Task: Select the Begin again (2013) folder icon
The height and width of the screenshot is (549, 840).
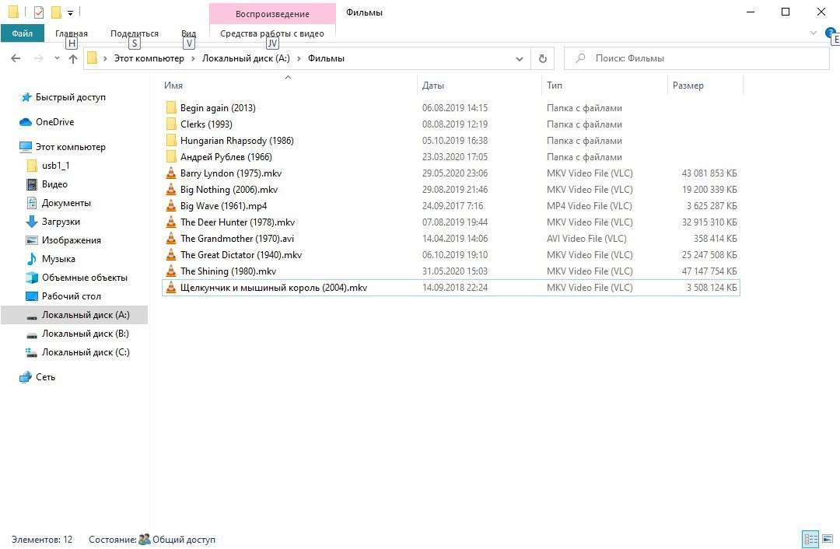Action: 171,107
